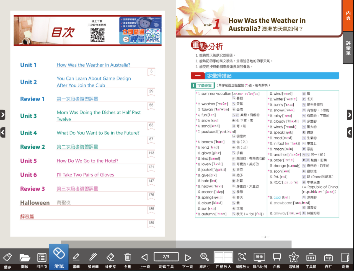354x271 pixels.
Task: Click the 立即開通 e評量 banner
Action: tap(140, 30)
